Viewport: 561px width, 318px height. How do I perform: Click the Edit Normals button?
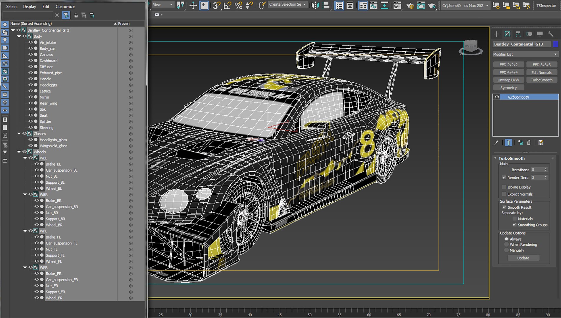pyautogui.click(x=541, y=72)
